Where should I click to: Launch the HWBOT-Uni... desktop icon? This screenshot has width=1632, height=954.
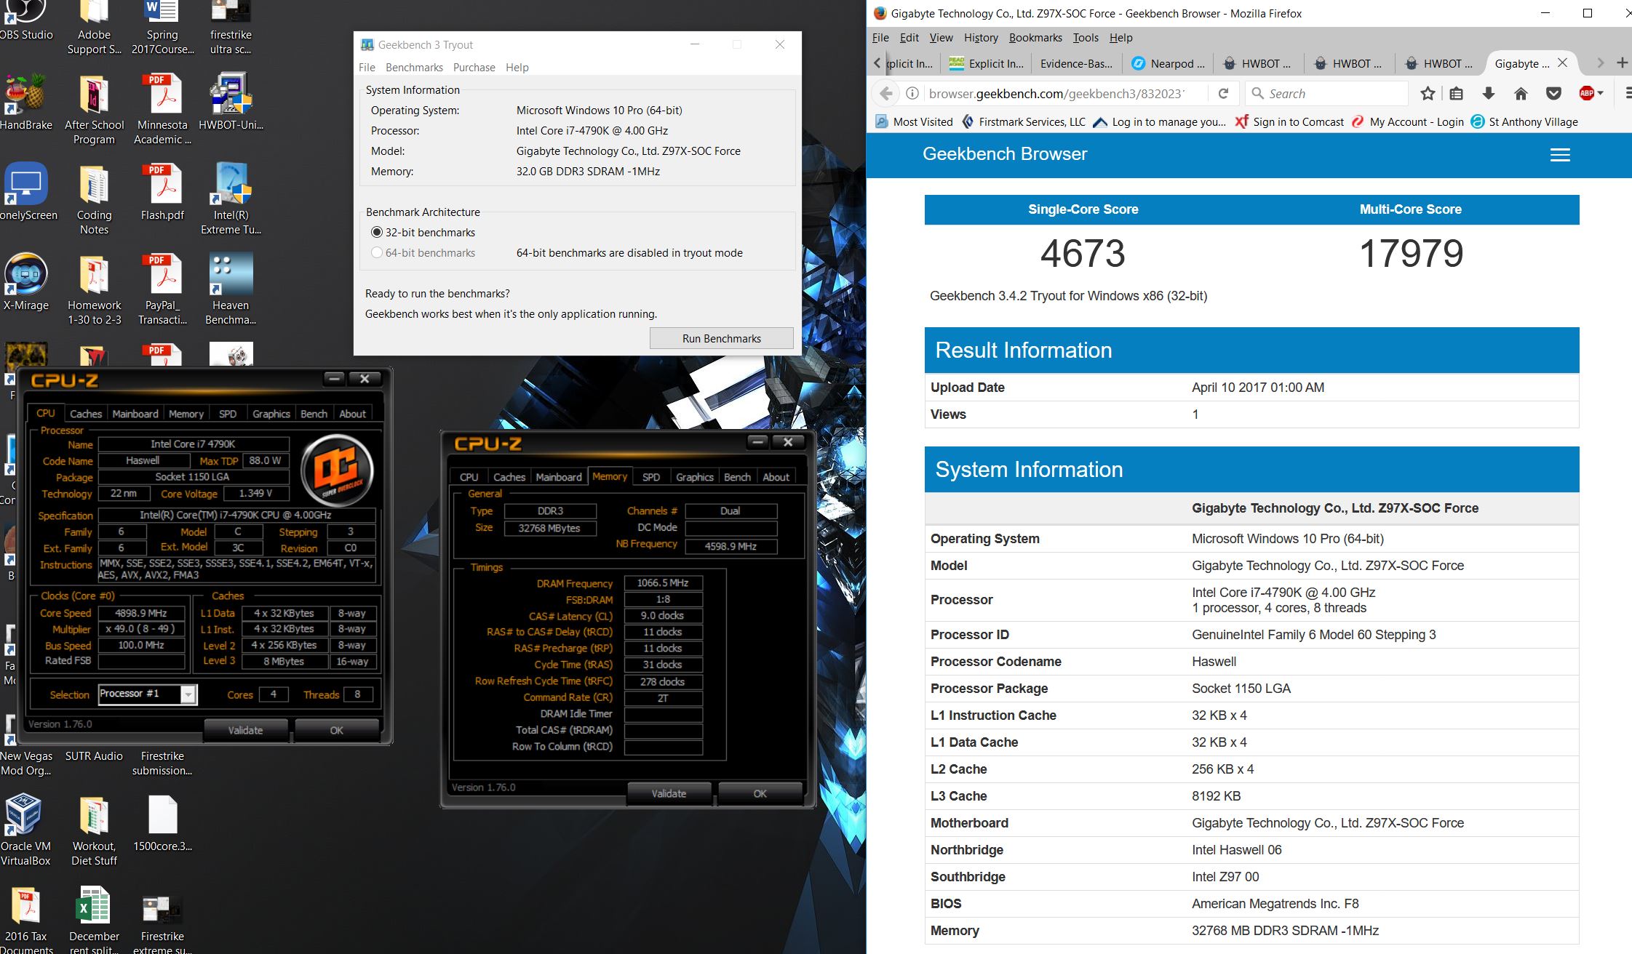231,103
